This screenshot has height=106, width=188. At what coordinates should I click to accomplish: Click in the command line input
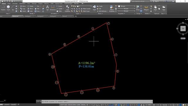97,102
